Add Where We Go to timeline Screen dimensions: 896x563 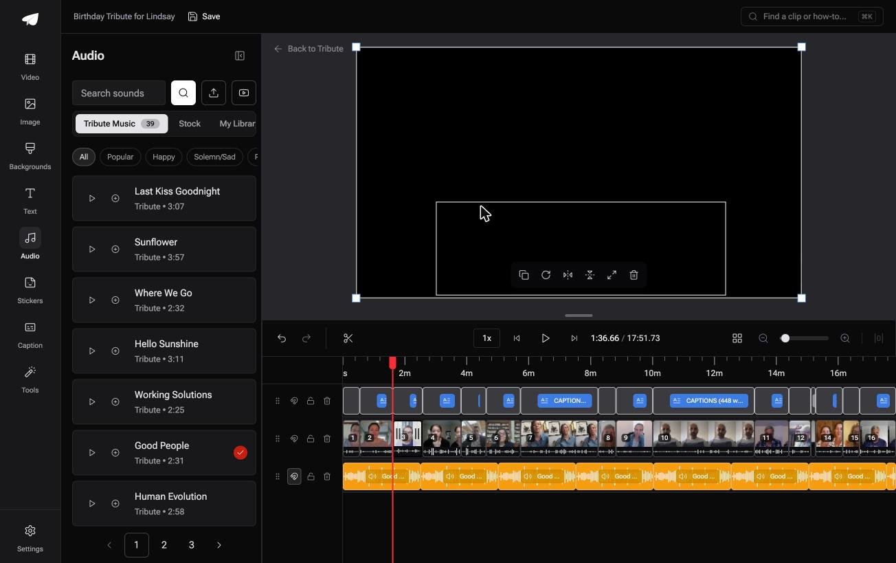pyautogui.click(x=115, y=300)
